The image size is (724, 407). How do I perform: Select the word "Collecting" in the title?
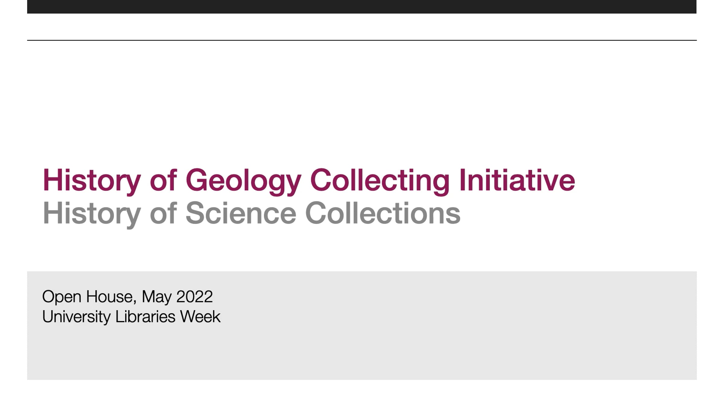tap(379, 180)
